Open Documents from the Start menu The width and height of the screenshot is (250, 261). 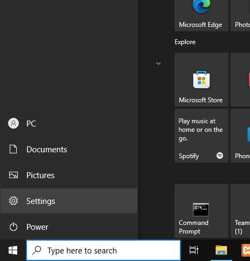coord(69,149)
